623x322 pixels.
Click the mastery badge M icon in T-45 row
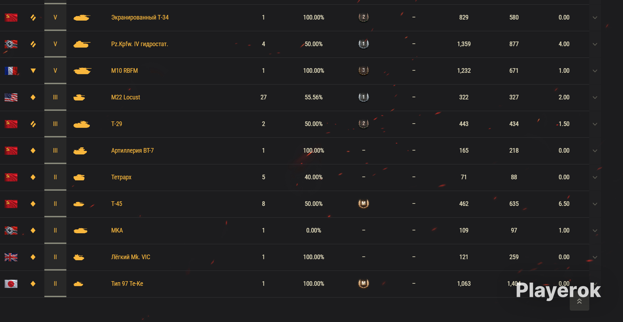pyautogui.click(x=364, y=204)
